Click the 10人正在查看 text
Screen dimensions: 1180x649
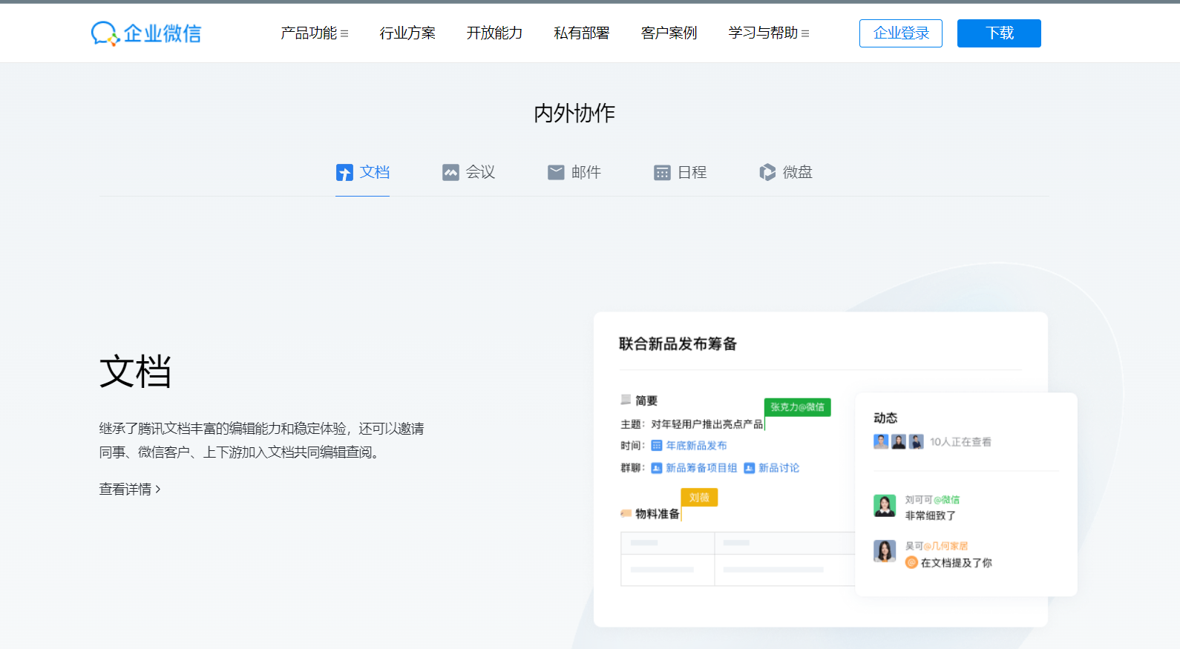click(960, 442)
